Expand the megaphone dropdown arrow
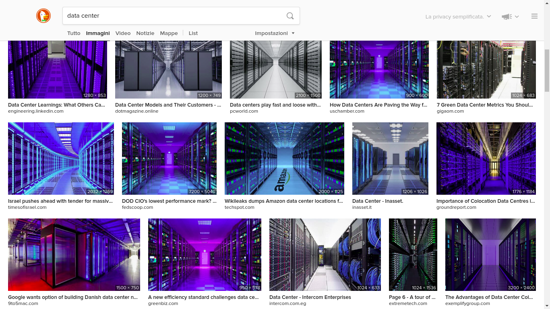 click(517, 16)
